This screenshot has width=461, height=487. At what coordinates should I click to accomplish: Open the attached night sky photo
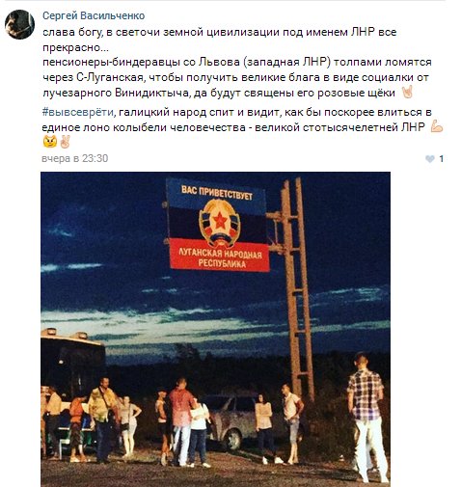[215, 329]
